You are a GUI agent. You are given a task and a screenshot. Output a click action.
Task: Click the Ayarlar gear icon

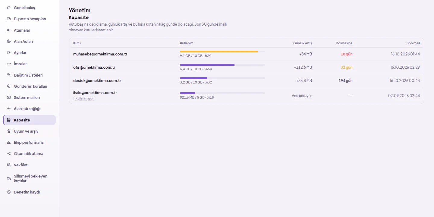(x=9, y=52)
